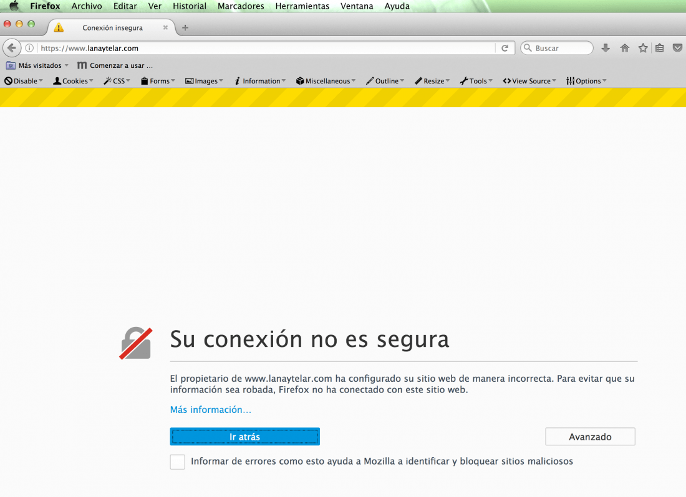The image size is (686, 497).
Task: Open the Disable web developer menu
Action: point(24,81)
